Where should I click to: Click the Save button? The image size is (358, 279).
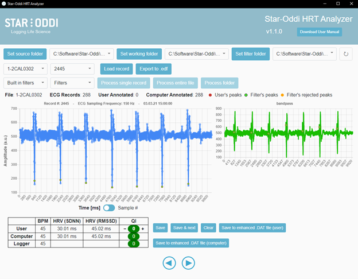click(x=160, y=228)
